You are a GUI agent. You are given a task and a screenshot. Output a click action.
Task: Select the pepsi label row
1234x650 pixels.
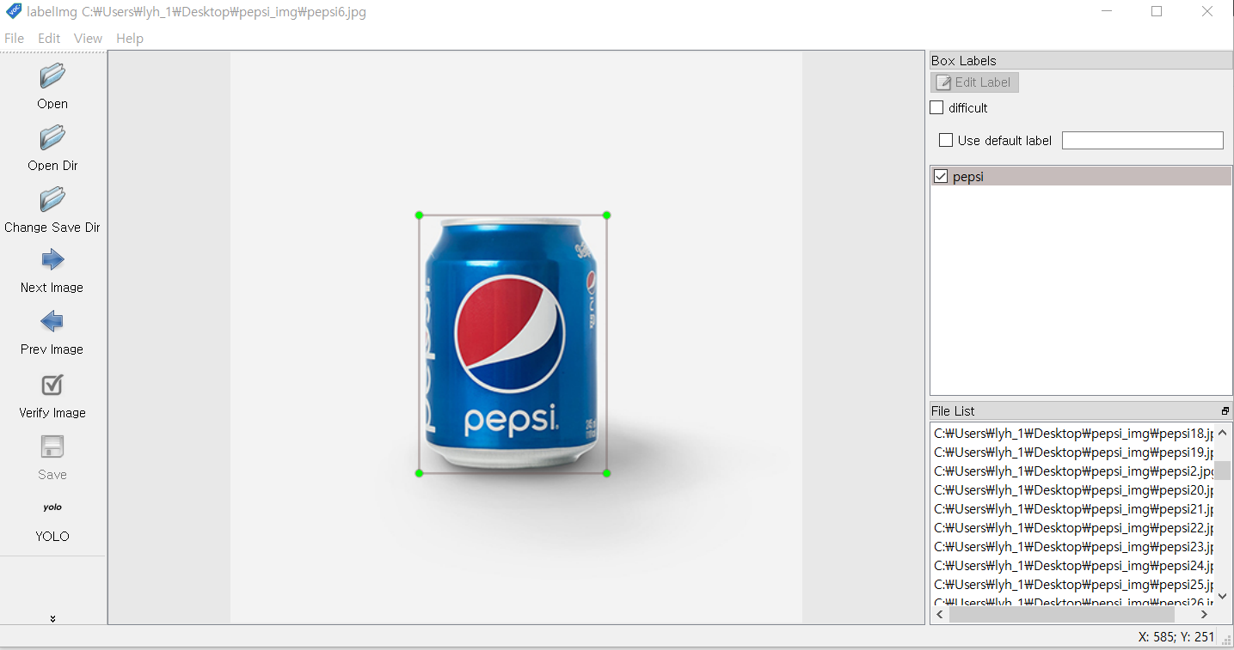click(1081, 176)
